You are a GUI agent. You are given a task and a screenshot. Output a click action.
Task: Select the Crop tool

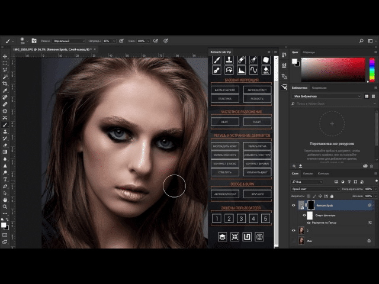click(x=5, y=83)
